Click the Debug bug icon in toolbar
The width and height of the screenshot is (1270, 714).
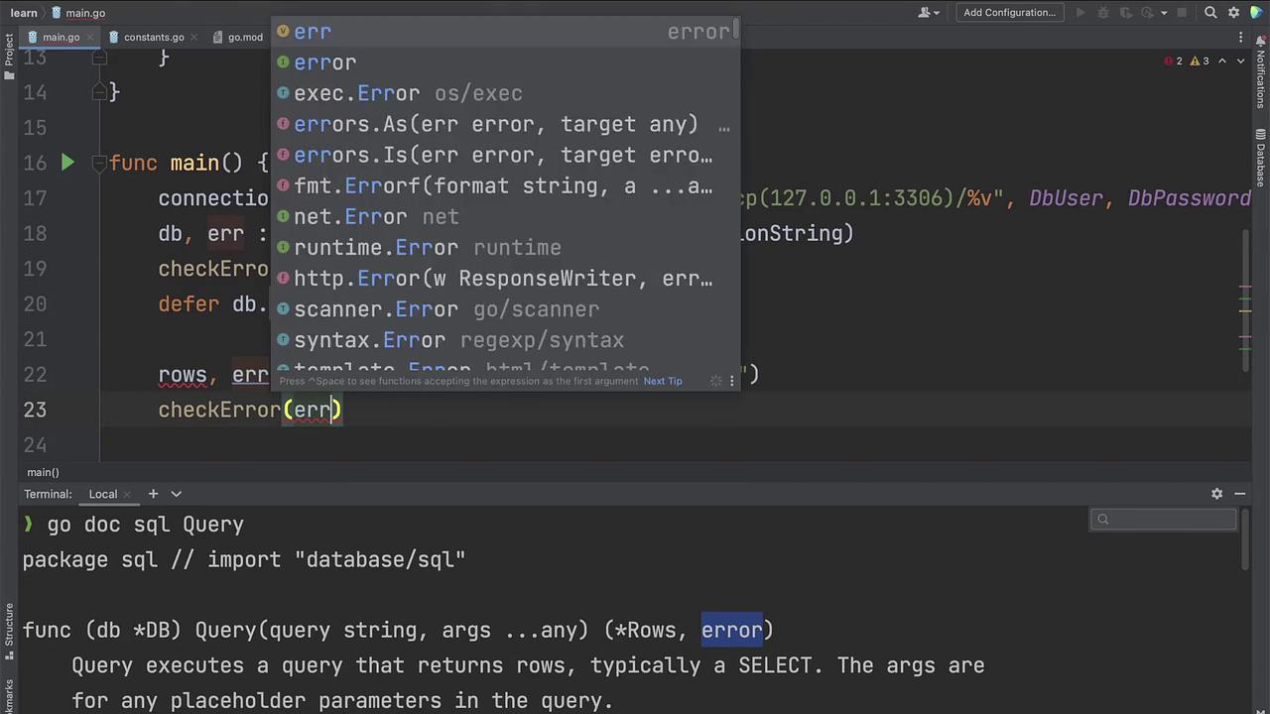coord(1103,13)
